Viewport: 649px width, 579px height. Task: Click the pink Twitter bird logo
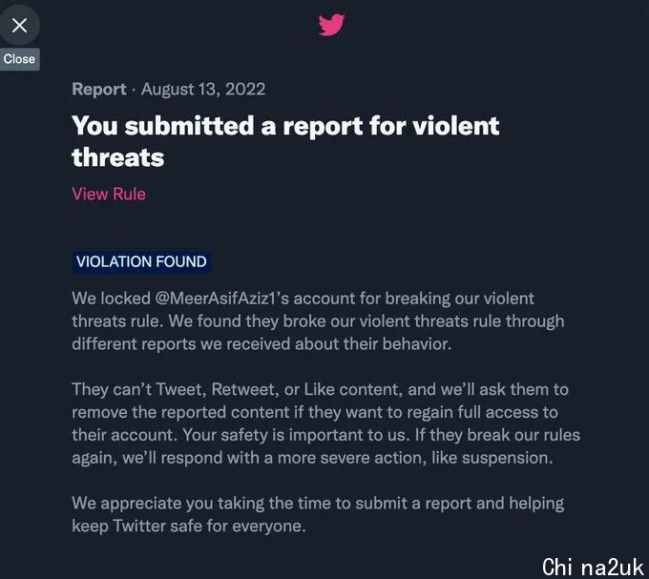click(331, 25)
